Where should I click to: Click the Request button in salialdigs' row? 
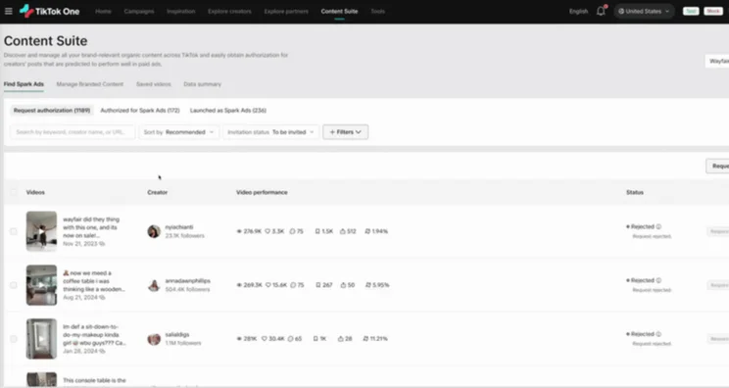pos(718,339)
